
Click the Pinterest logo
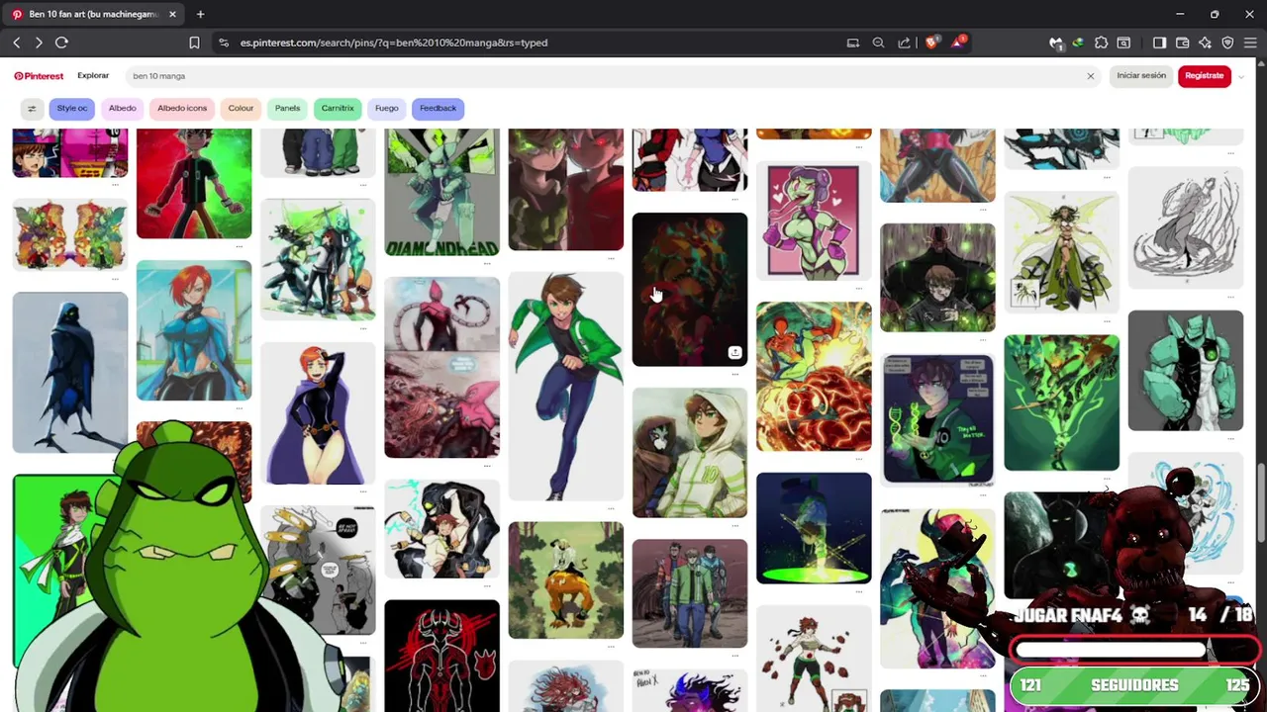tap(39, 76)
